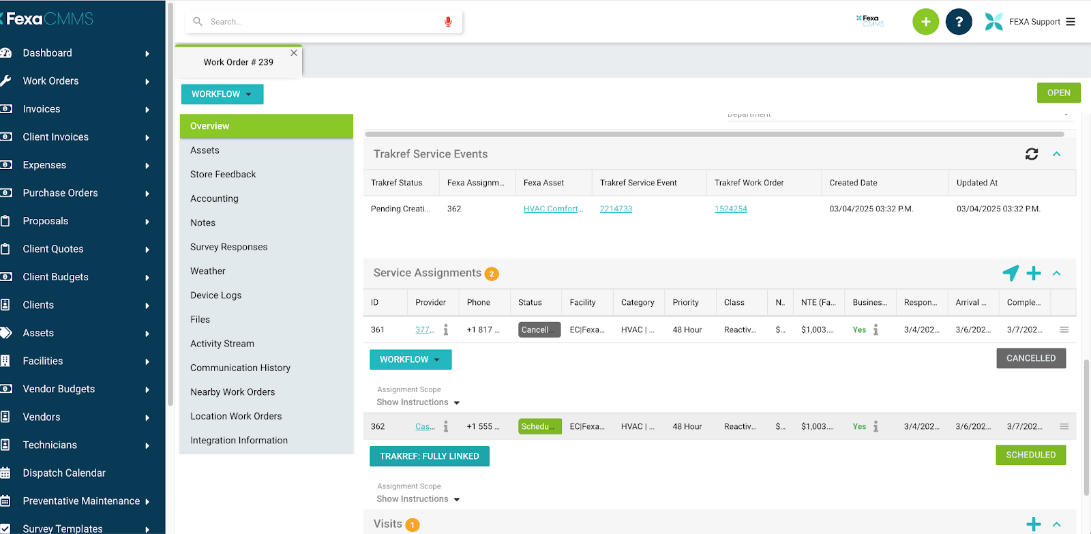1091x534 pixels.
Task: Click the green plus create button
Action: tap(925, 22)
